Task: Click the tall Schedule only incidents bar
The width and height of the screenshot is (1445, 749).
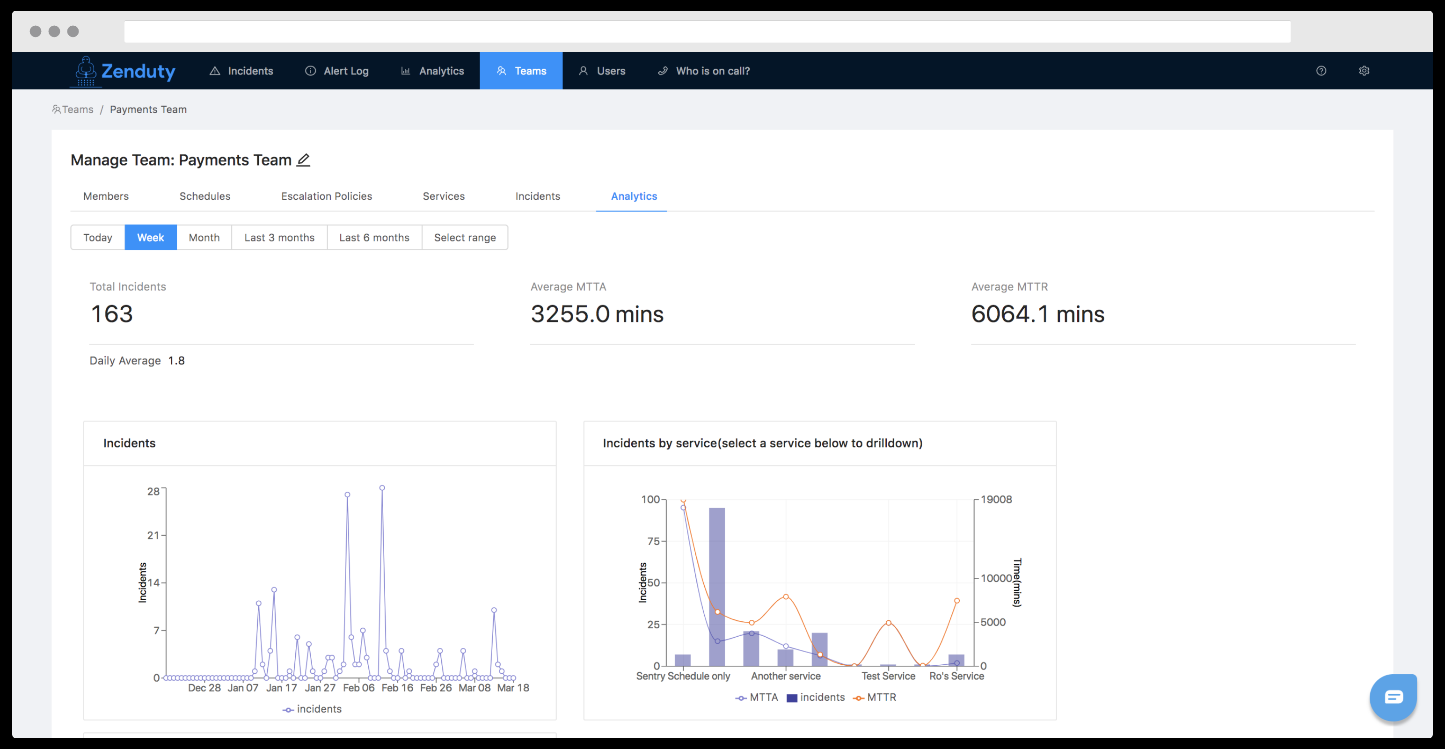Action: pos(717,586)
